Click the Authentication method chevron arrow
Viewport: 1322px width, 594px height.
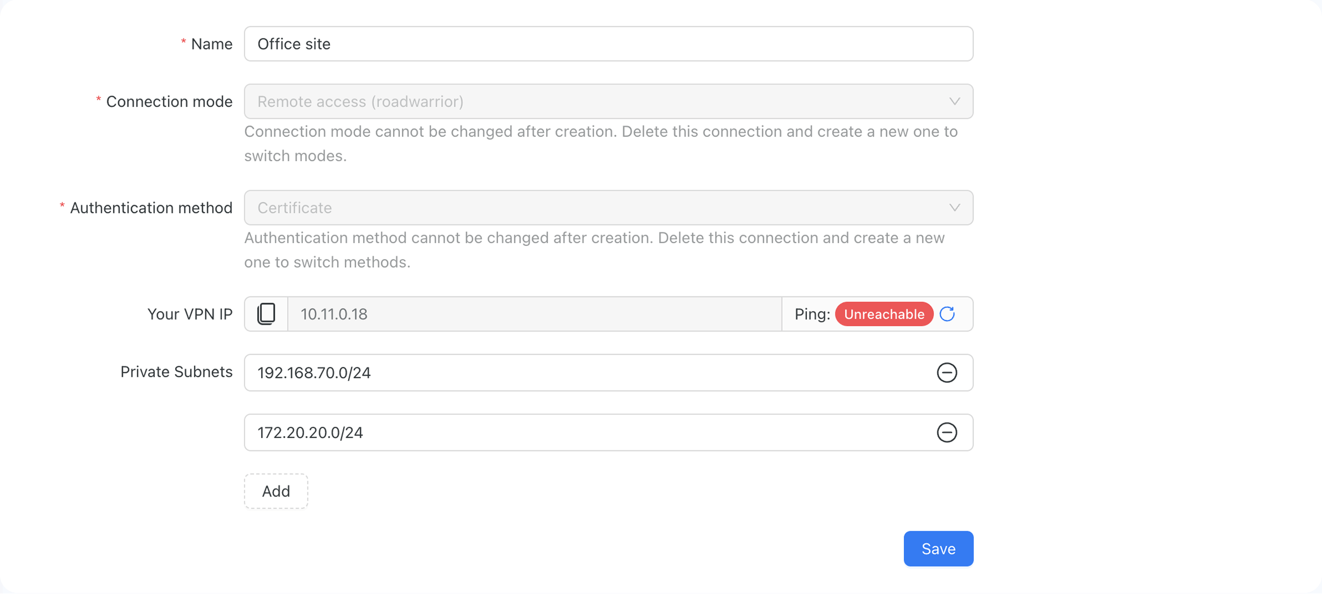pos(955,208)
